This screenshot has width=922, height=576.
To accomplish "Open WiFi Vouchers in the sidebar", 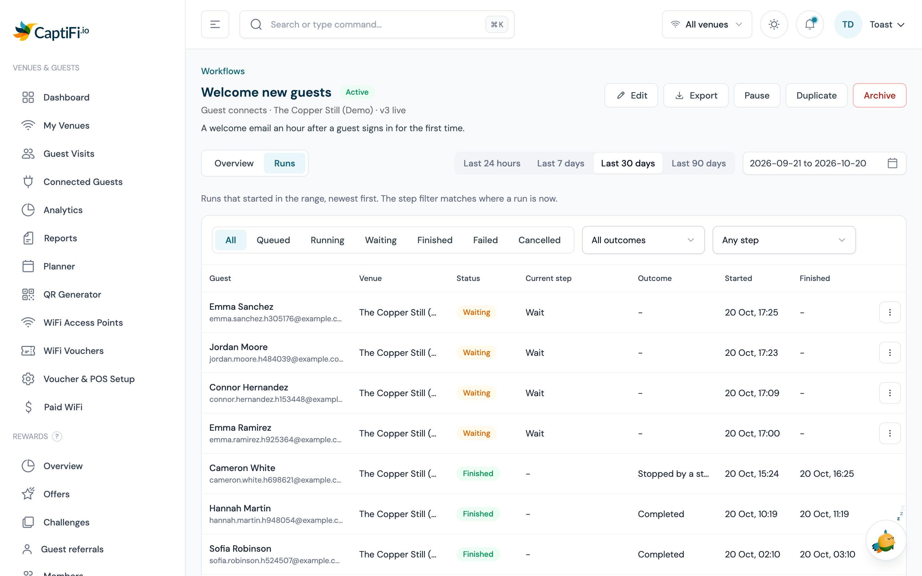I will (x=93, y=351).
